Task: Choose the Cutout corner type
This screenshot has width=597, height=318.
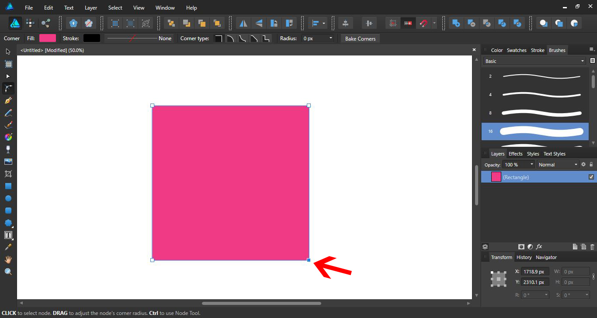Action: (x=266, y=38)
